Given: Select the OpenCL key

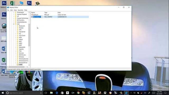Looking at the screenshot, I should click(x=21, y=49).
